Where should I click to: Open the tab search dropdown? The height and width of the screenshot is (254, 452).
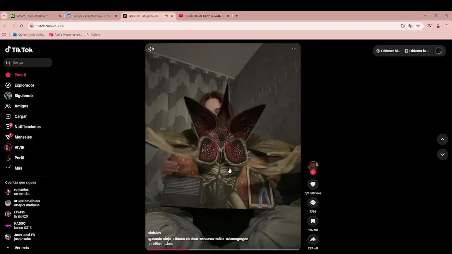(4, 16)
